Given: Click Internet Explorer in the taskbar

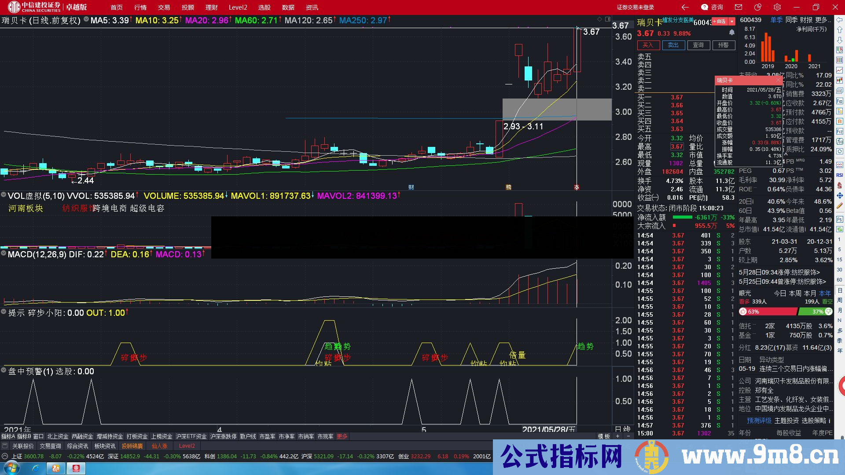Looking at the screenshot, I should pos(36,468).
